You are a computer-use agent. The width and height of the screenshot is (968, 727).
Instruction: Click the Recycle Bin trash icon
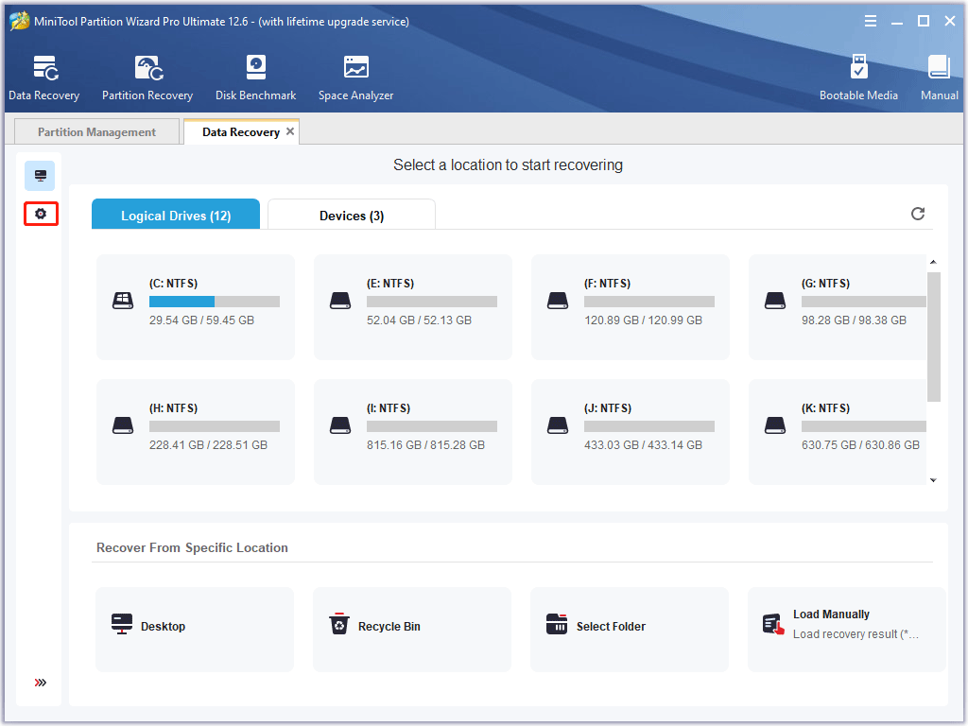pos(339,624)
